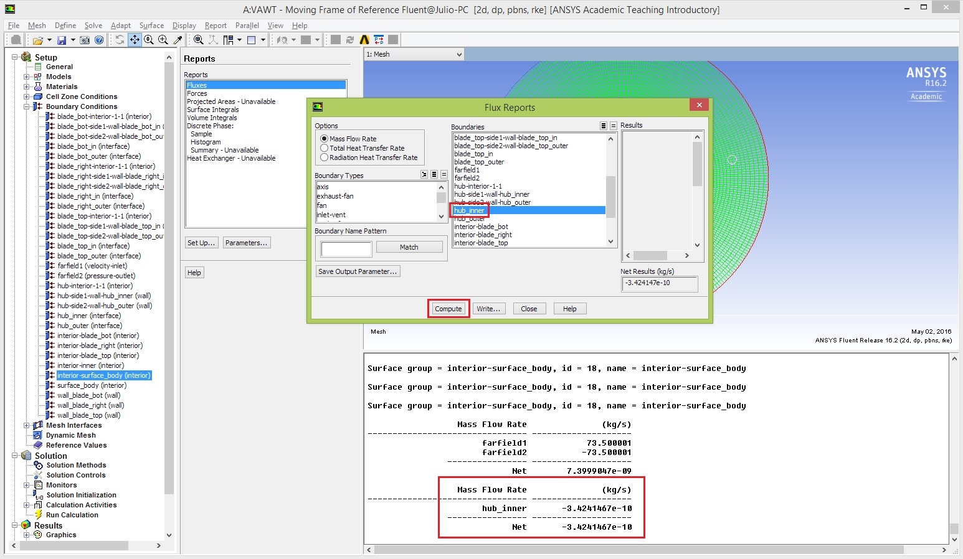963x559 pixels.
Task: Open the Report menu
Action: coord(216,26)
